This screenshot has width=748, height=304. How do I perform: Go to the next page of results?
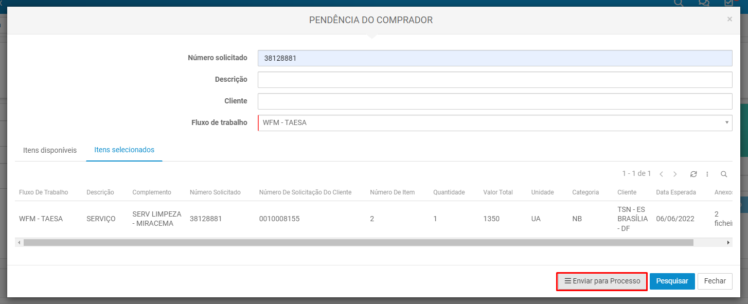tap(675, 174)
